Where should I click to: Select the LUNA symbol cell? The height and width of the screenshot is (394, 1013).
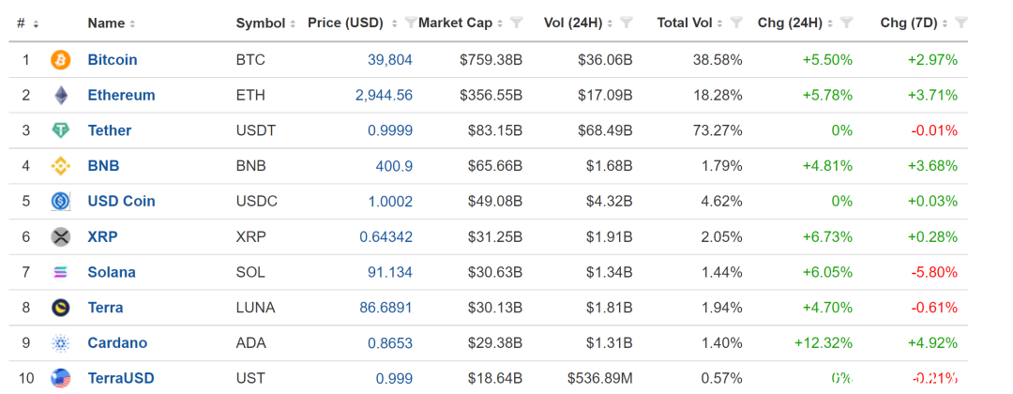[x=256, y=308]
